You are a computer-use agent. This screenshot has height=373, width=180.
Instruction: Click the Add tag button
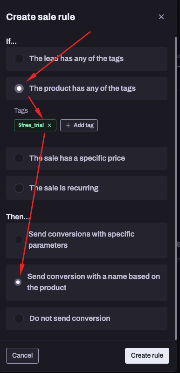[79, 125]
